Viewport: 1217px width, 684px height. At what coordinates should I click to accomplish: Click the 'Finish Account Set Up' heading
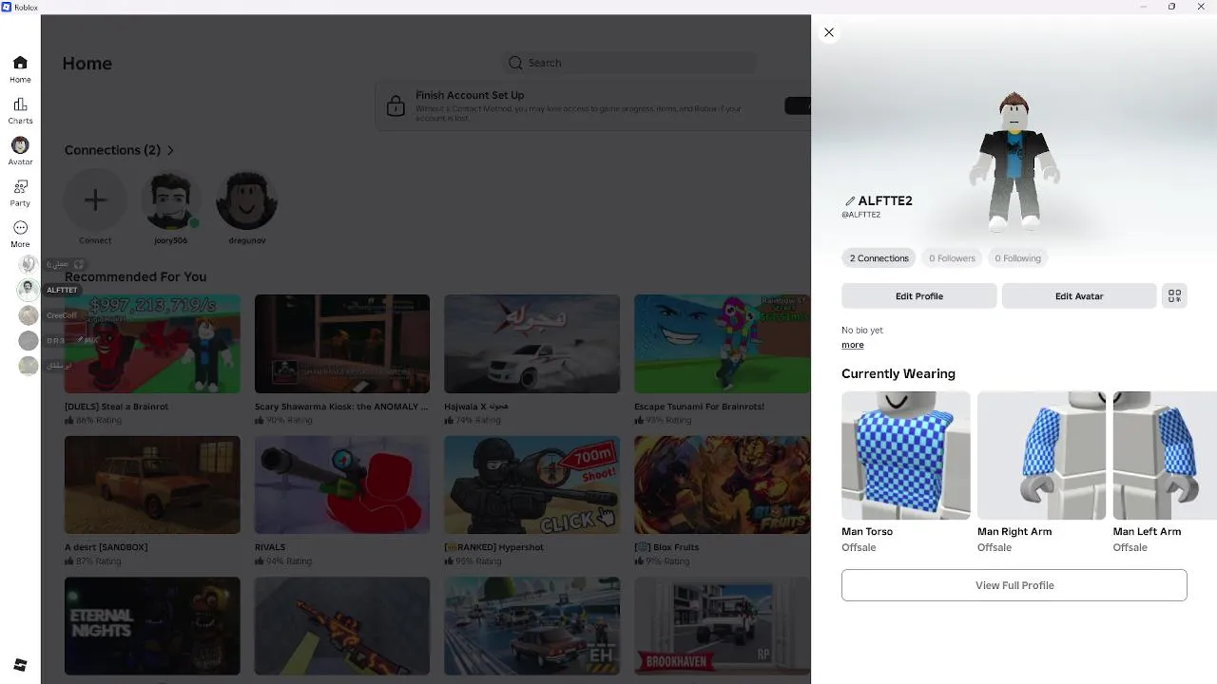(x=470, y=95)
